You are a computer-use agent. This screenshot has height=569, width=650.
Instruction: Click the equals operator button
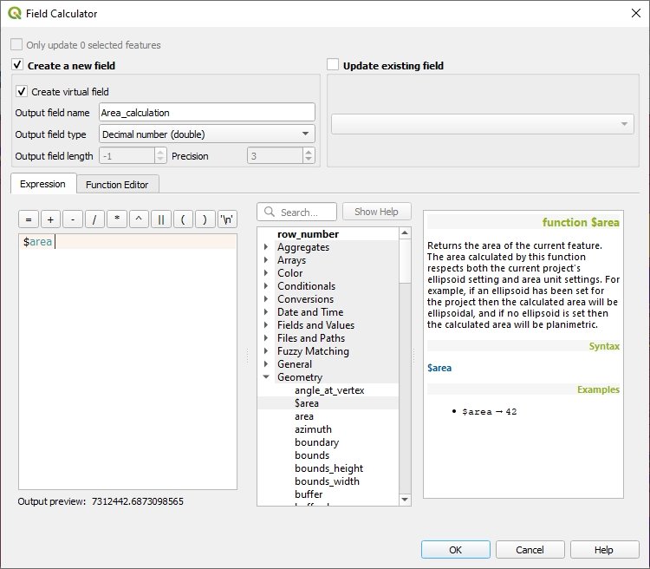point(28,219)
